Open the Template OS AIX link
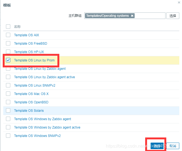The image size is (182, 151). tap(27, 35)
